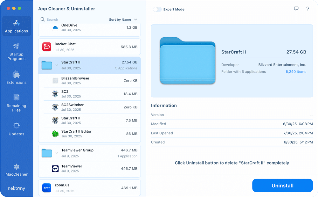Select the TeamViewer app icon
This screenshot has width=318, height=197.
(x=55, y=169)
